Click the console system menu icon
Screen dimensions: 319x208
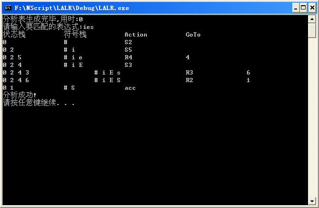click(x=8, y=8)
